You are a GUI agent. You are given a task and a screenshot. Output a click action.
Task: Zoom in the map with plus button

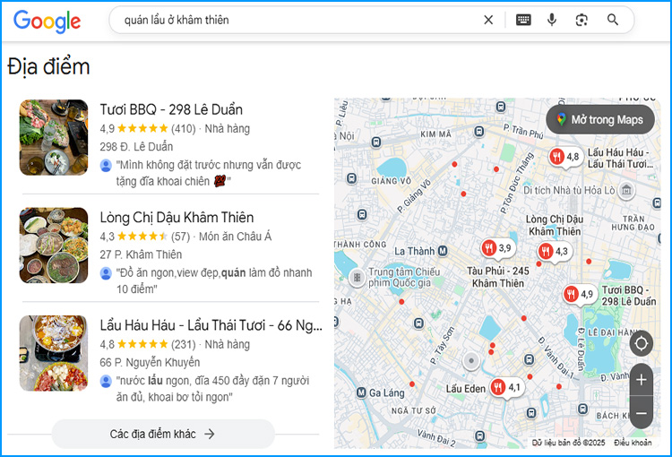pos(642,380)
